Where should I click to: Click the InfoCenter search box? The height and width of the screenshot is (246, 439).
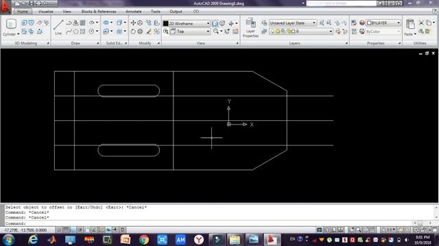click(x=342, y=3)
